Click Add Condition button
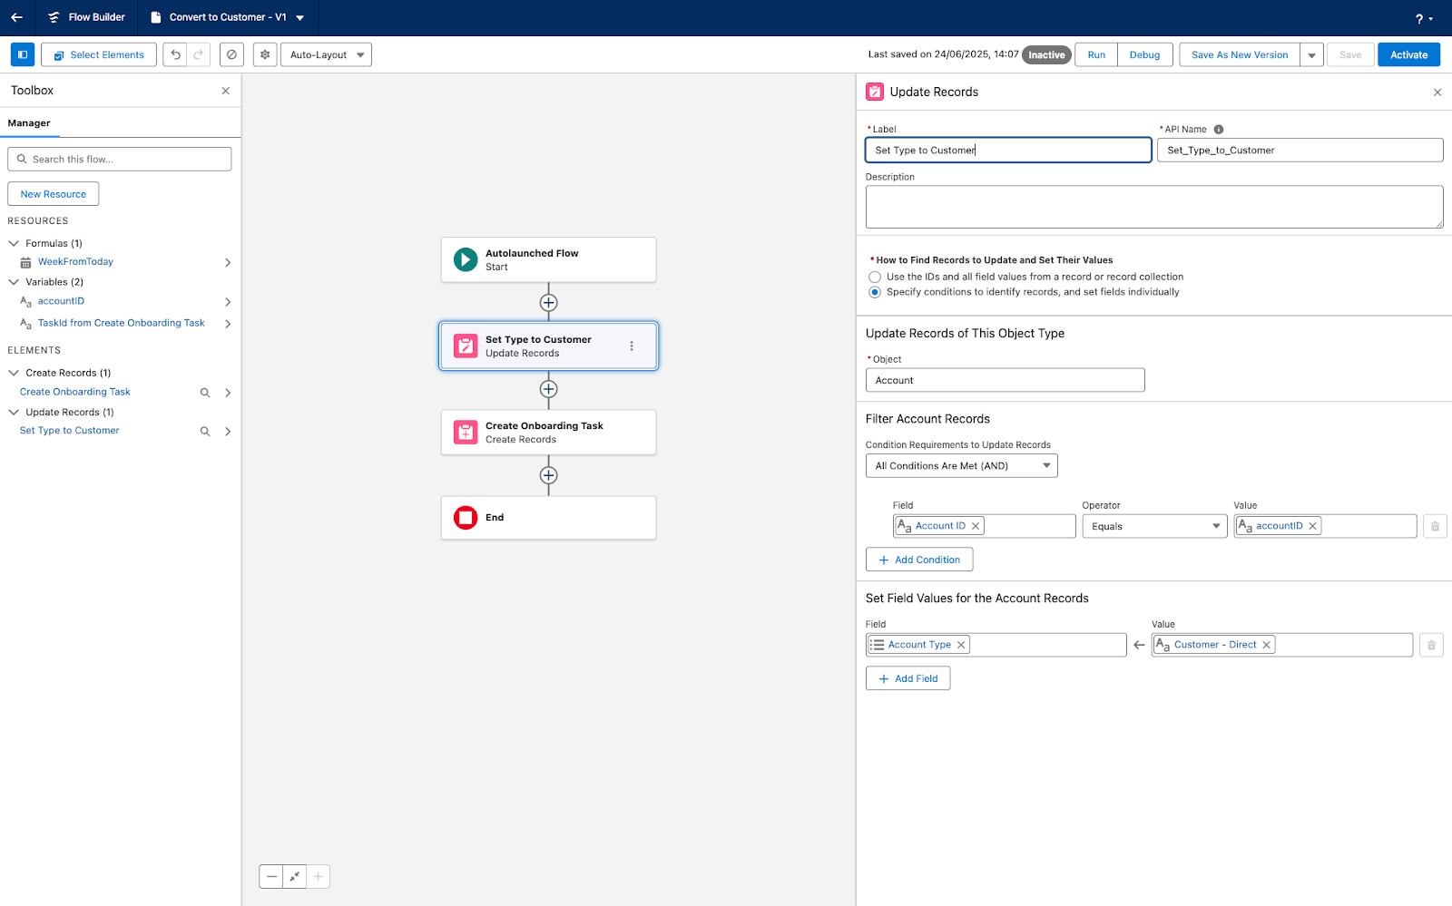Viewport: 1452px width, 906px height. [x=919, y=560]
